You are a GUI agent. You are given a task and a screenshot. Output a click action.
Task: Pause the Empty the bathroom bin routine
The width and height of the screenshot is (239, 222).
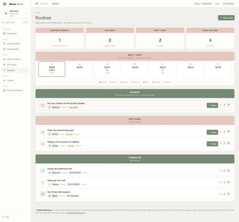click(220, 171)
